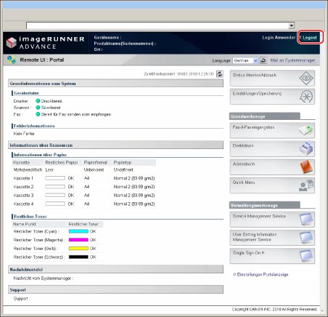Click the Status Monitor/Abbruch eye icon
Screen dimensions: 328x317
pyautogui.click(x=306, y=79)
